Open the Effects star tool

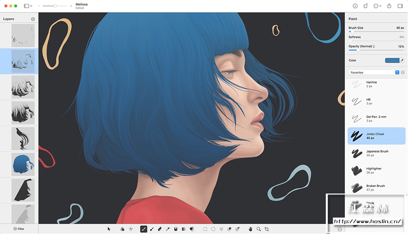(x=130, y=229)
